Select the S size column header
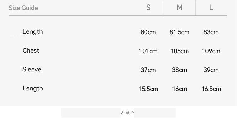237x120 pixels. (148, 7)
